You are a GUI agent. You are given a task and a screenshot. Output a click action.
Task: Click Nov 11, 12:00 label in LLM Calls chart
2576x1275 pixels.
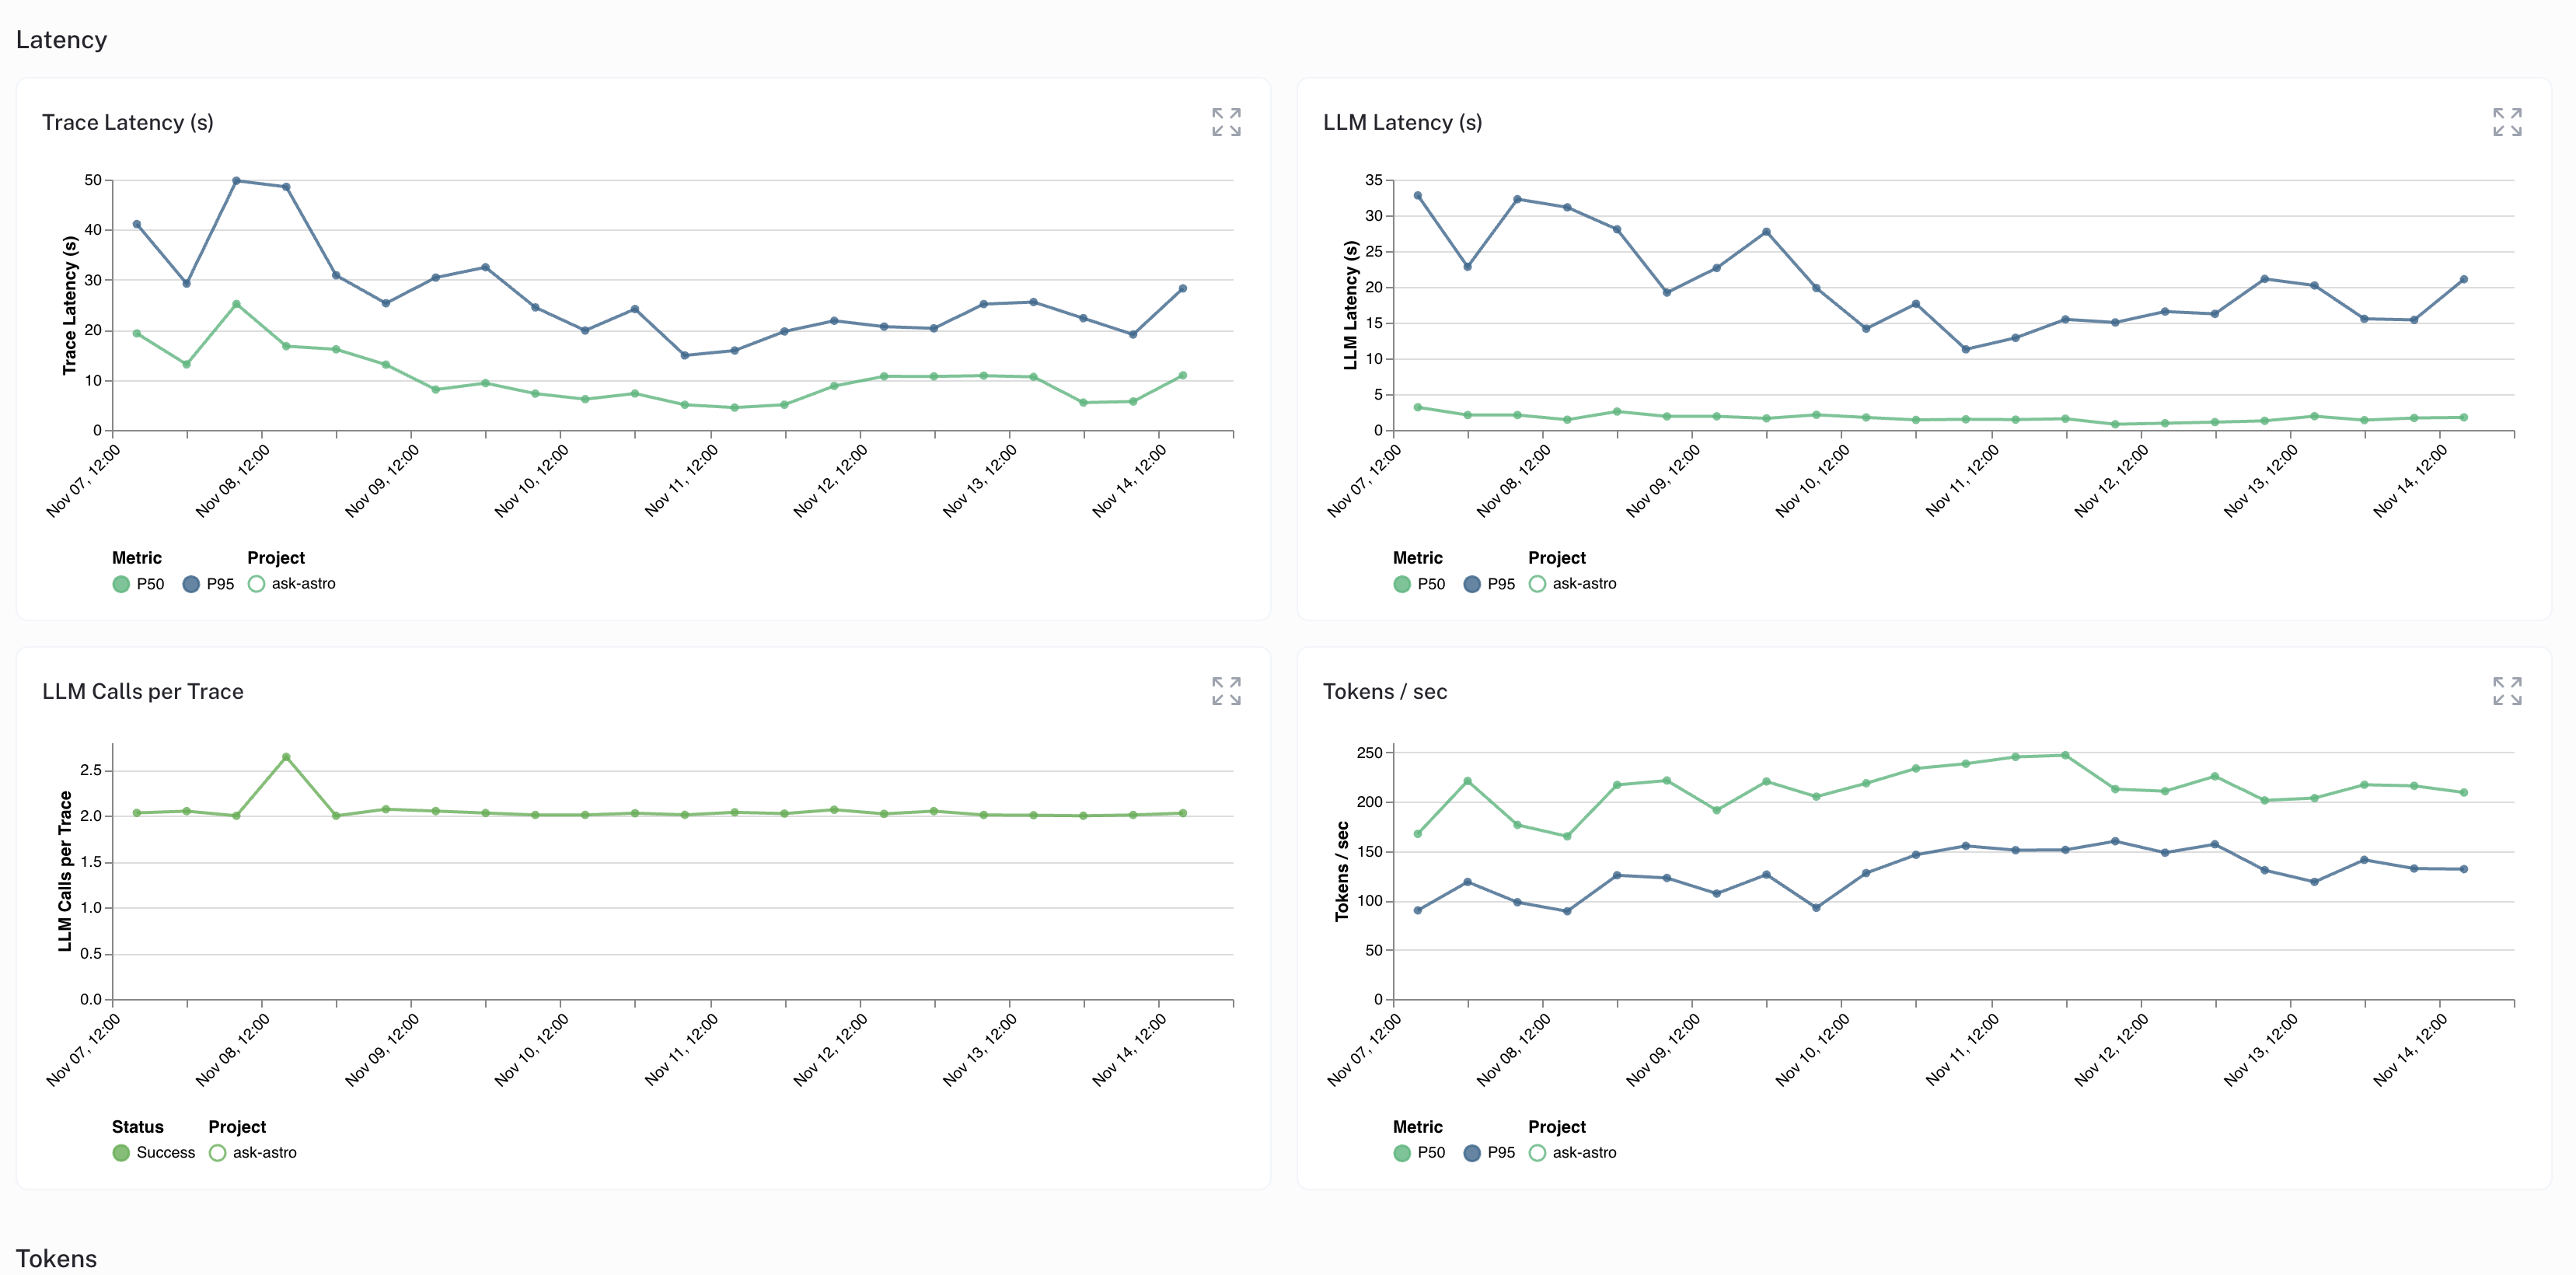(x=682, y=1050)
